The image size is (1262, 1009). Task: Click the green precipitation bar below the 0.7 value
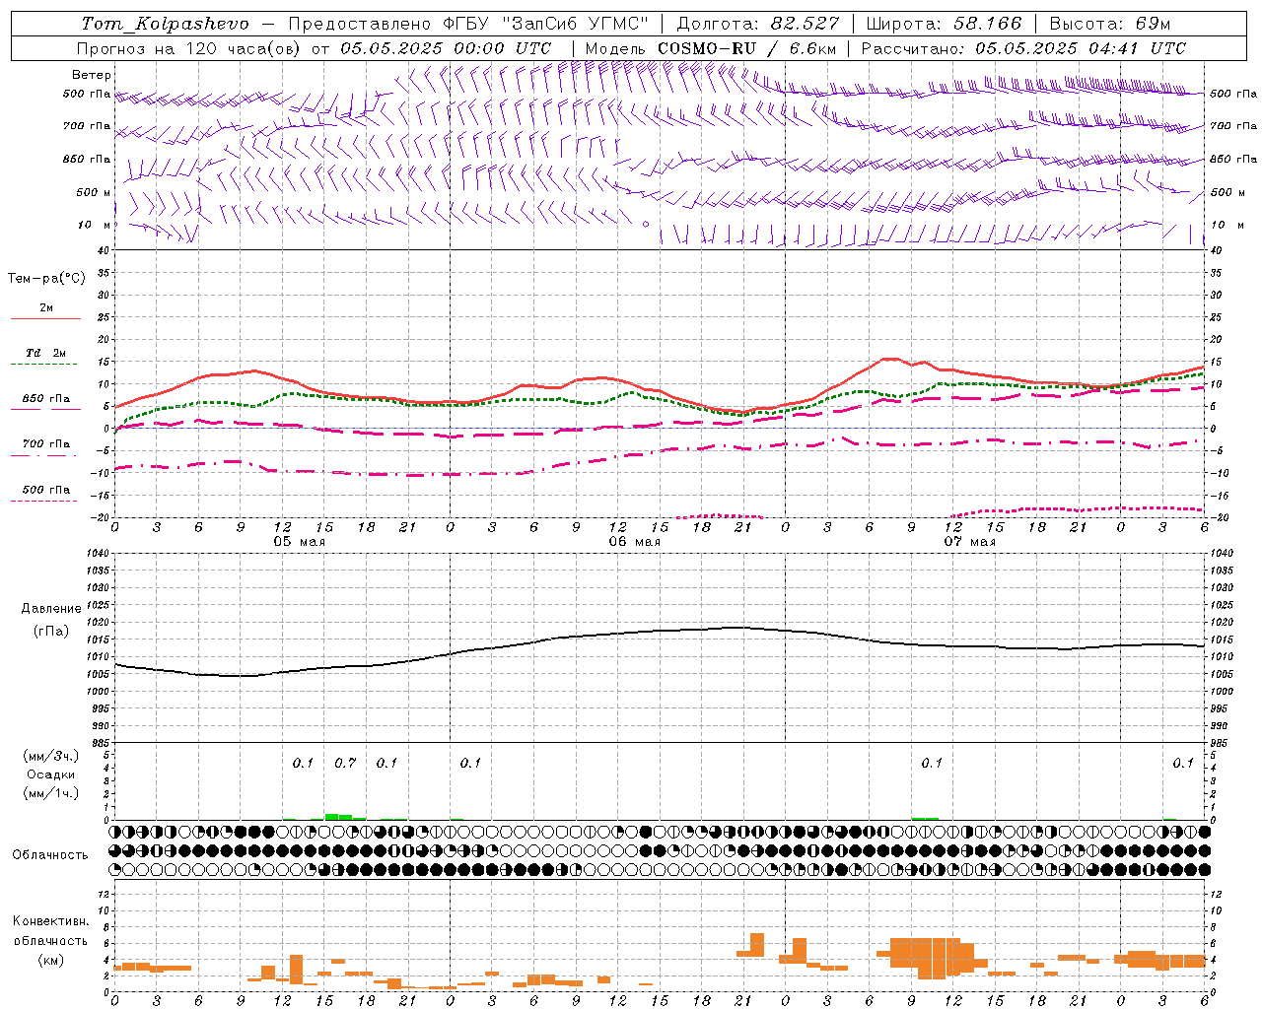(x=345, y=816)
